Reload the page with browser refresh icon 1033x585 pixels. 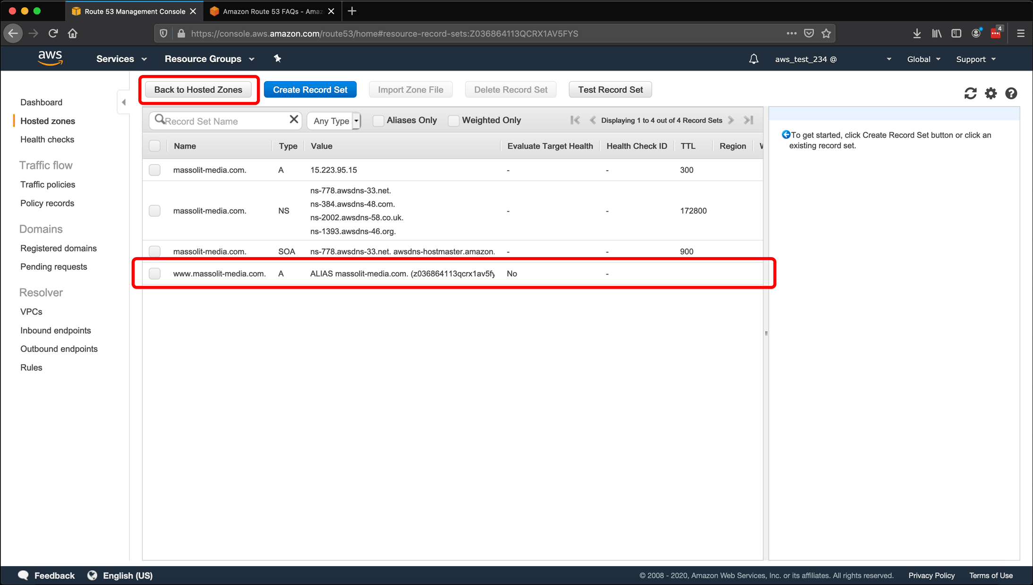click(x=53, y=33)
